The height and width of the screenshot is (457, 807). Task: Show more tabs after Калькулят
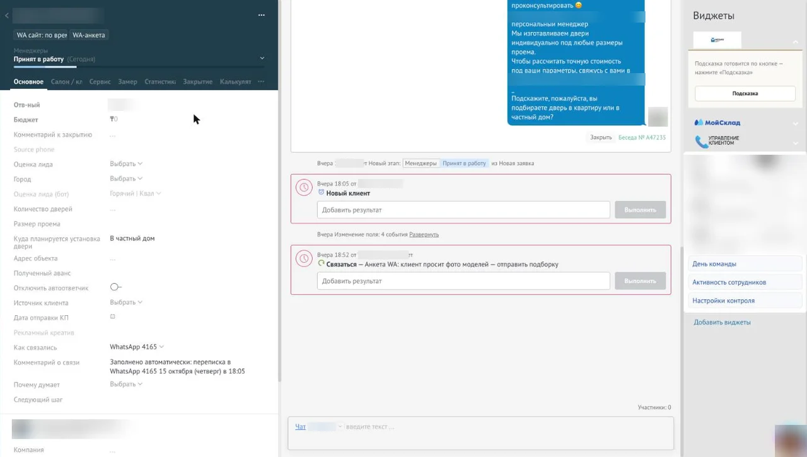coord(261,81)
